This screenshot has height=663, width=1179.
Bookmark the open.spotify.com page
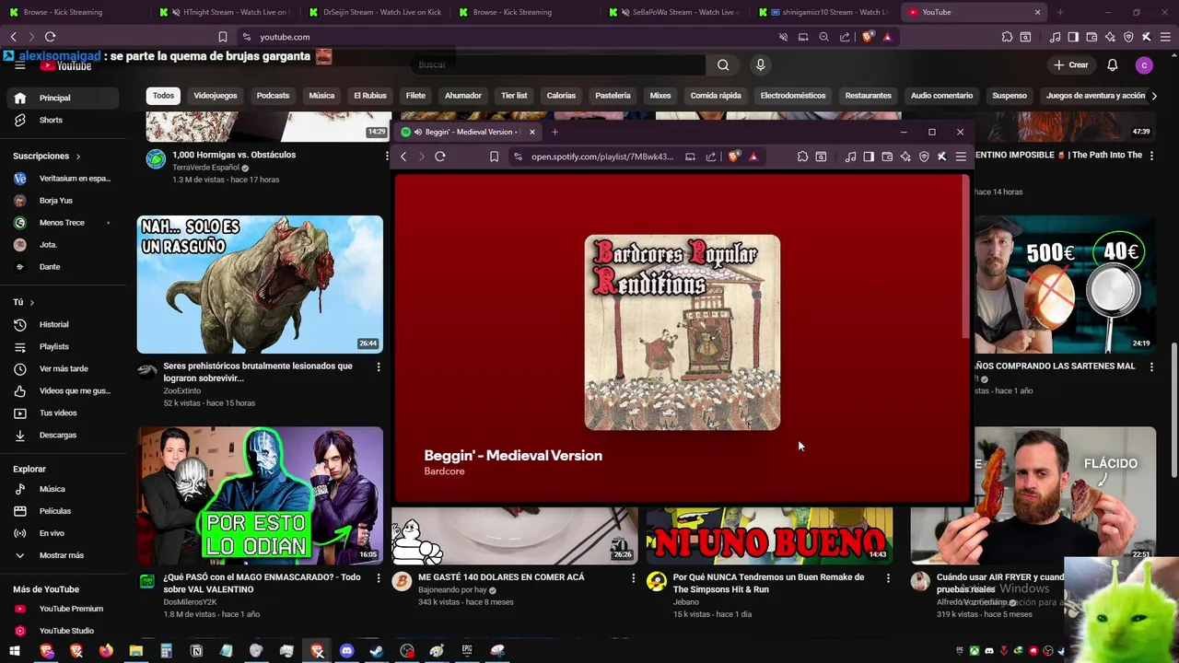coord(494,157)
